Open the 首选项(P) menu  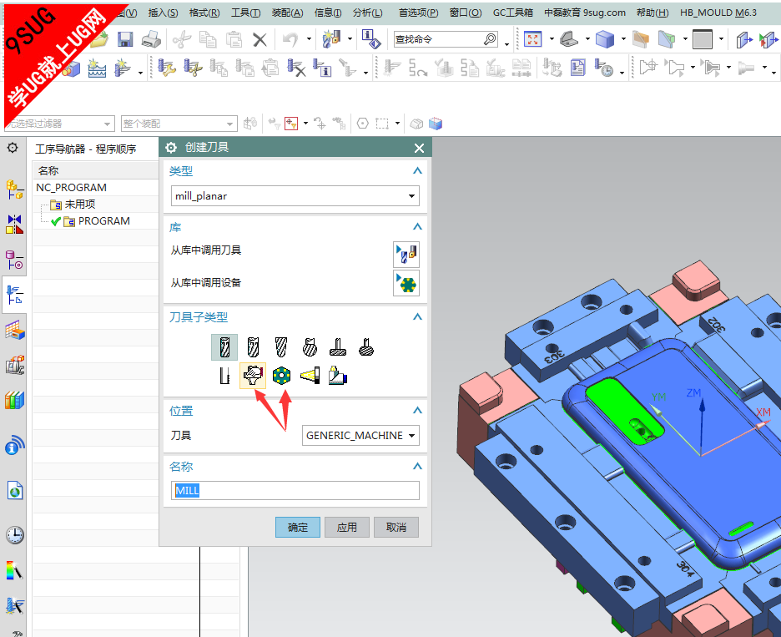[418, 13]
